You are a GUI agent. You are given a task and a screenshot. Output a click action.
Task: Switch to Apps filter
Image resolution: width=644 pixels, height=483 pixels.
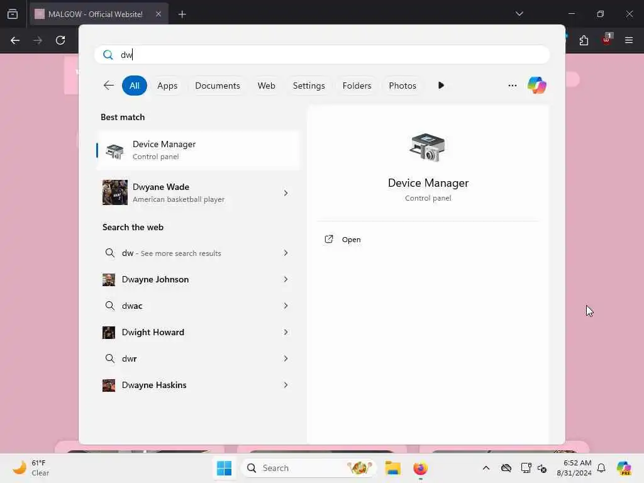click(x=167, y=86)
